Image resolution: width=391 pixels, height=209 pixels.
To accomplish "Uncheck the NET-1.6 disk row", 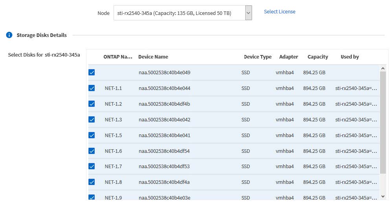I will coord(92,151).
